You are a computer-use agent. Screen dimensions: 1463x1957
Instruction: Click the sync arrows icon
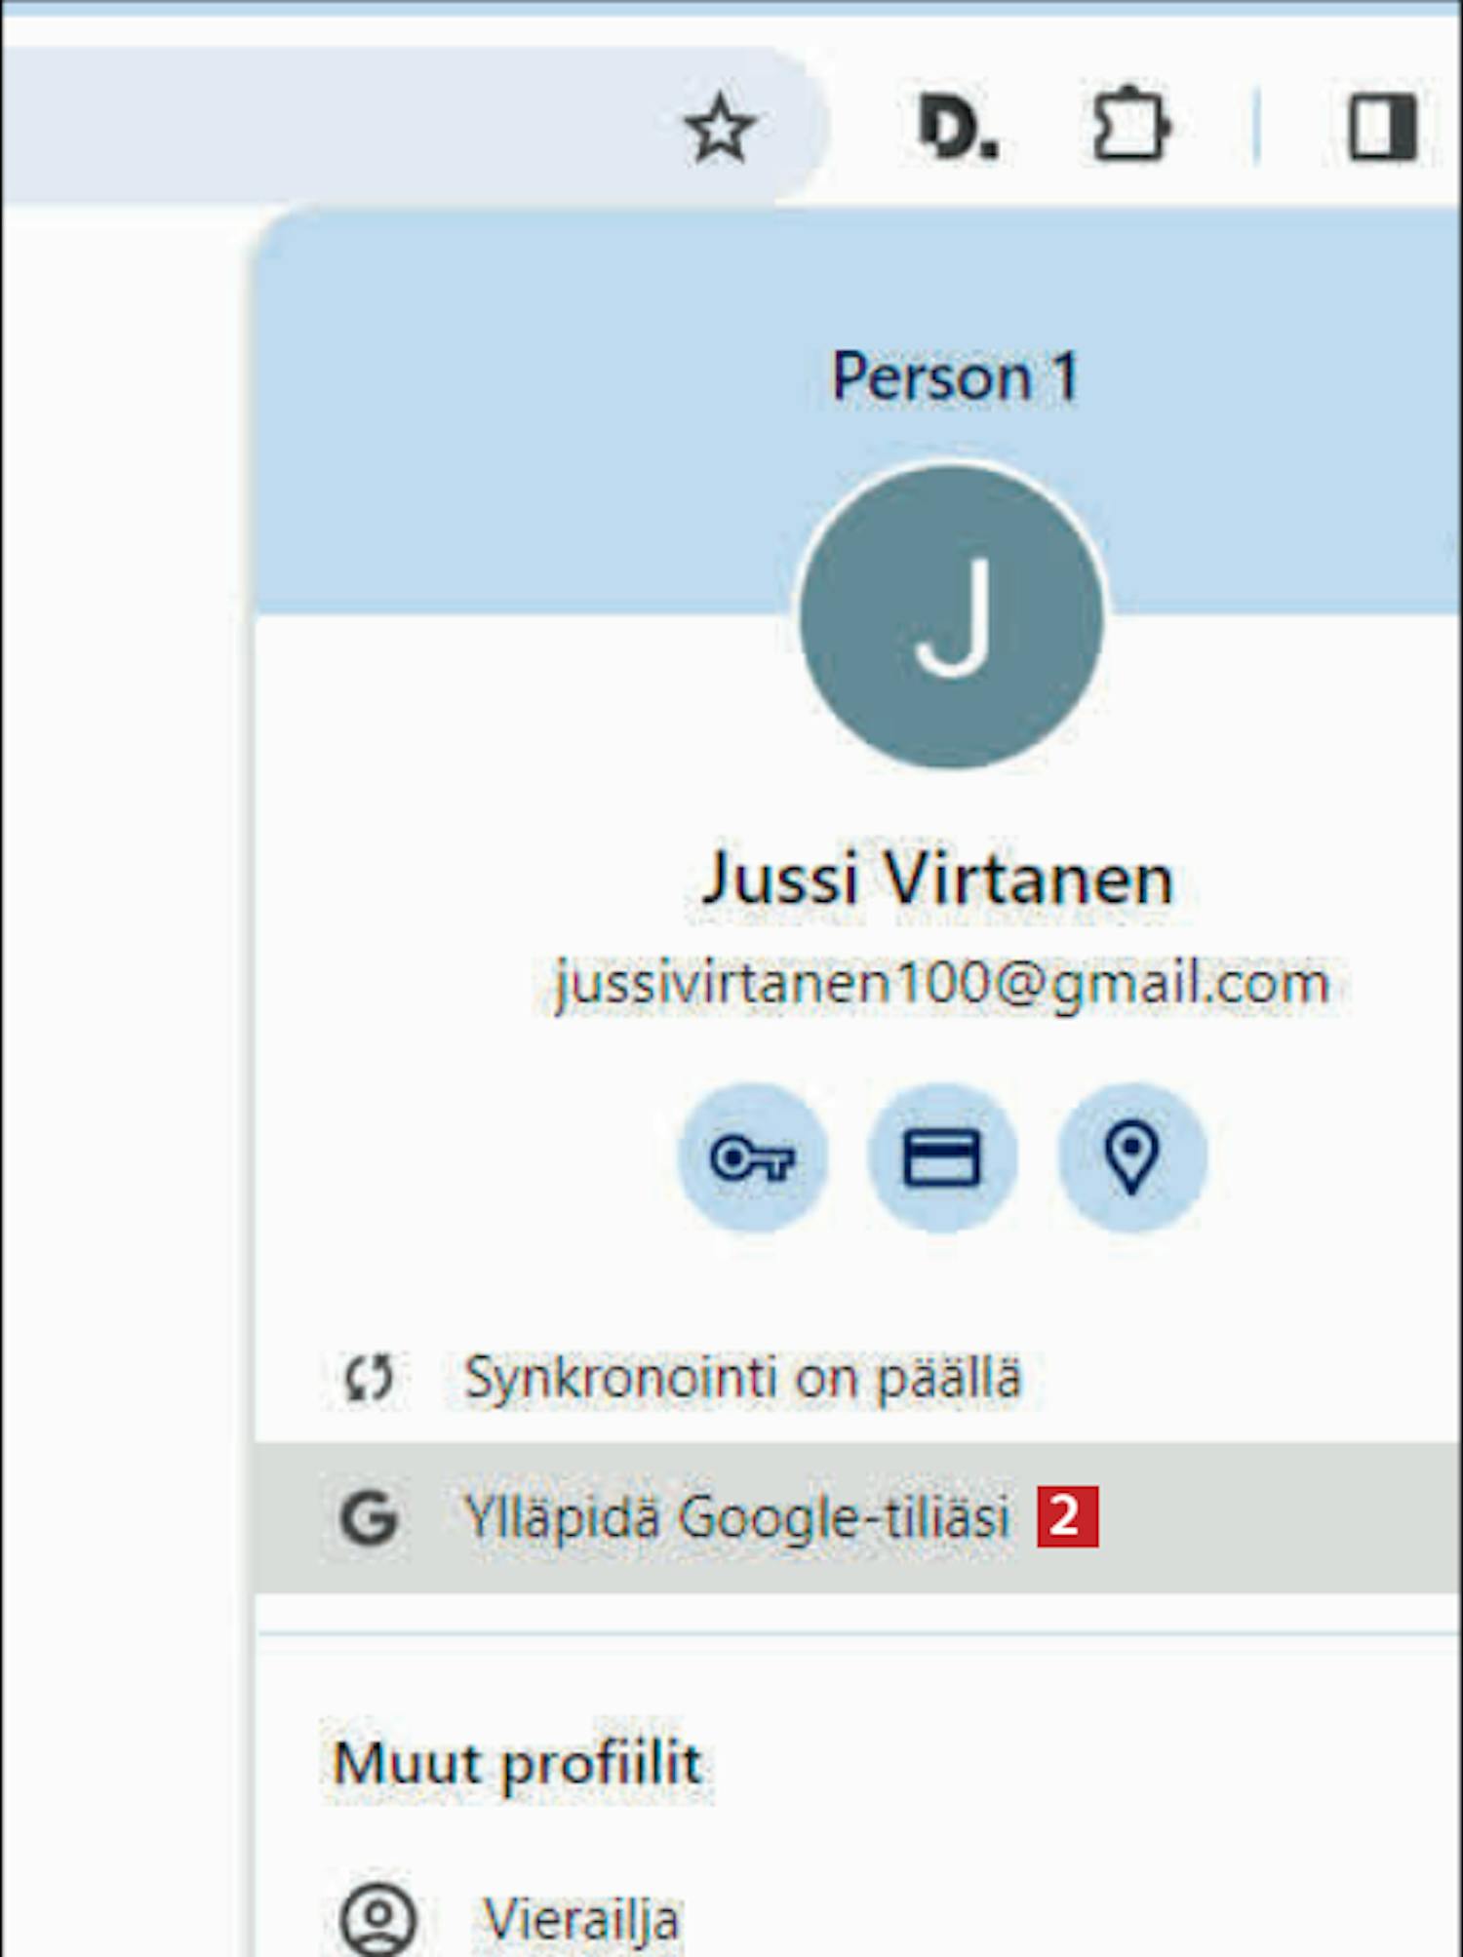(x=369, y=1378)
